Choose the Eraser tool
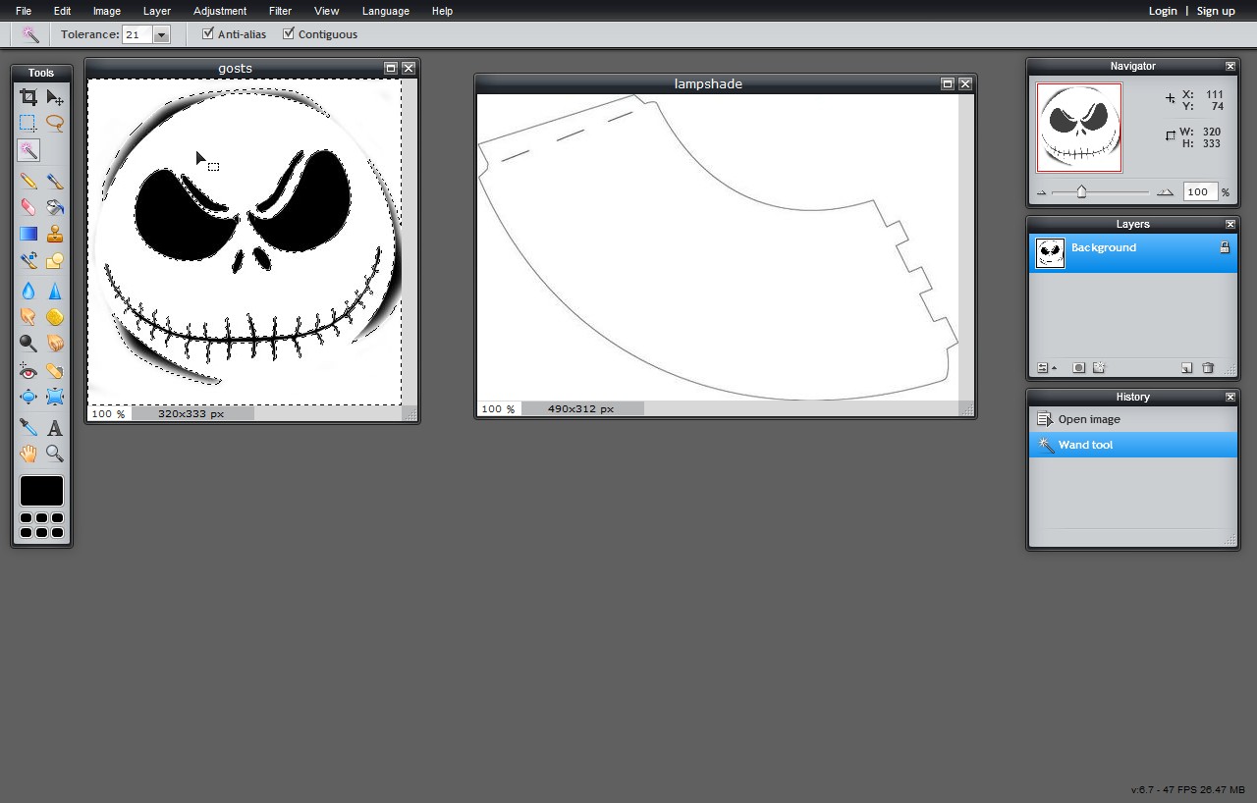This screenshot has height=803, width=1257. pos(28,207)
